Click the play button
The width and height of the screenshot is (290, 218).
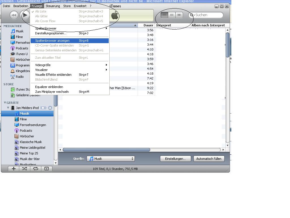[25, 15]
